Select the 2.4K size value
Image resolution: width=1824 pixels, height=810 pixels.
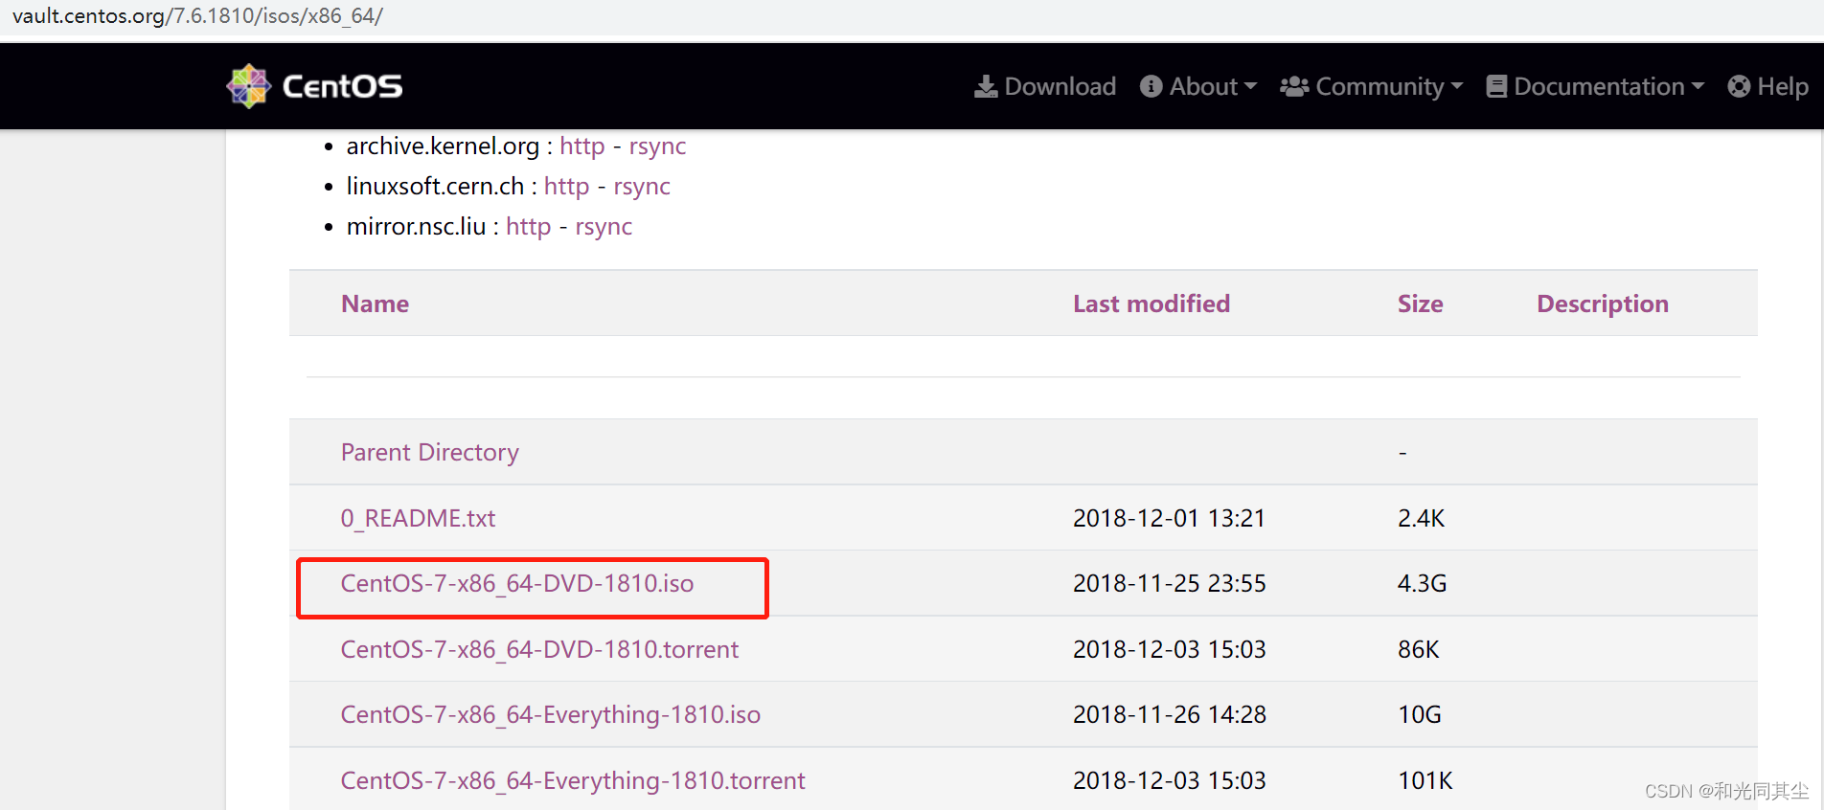tap(1421, 518)
